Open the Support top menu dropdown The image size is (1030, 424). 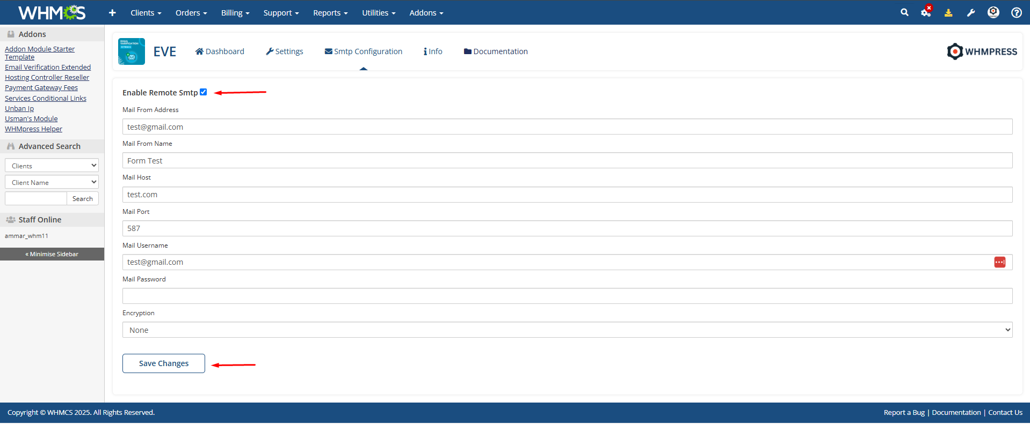[281, 13]
